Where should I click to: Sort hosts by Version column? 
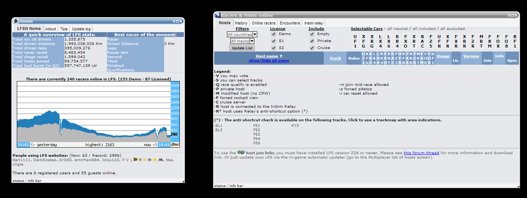coord(471,56)
